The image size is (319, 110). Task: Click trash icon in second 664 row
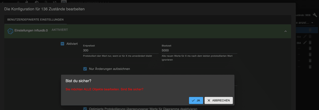[310, 42]
